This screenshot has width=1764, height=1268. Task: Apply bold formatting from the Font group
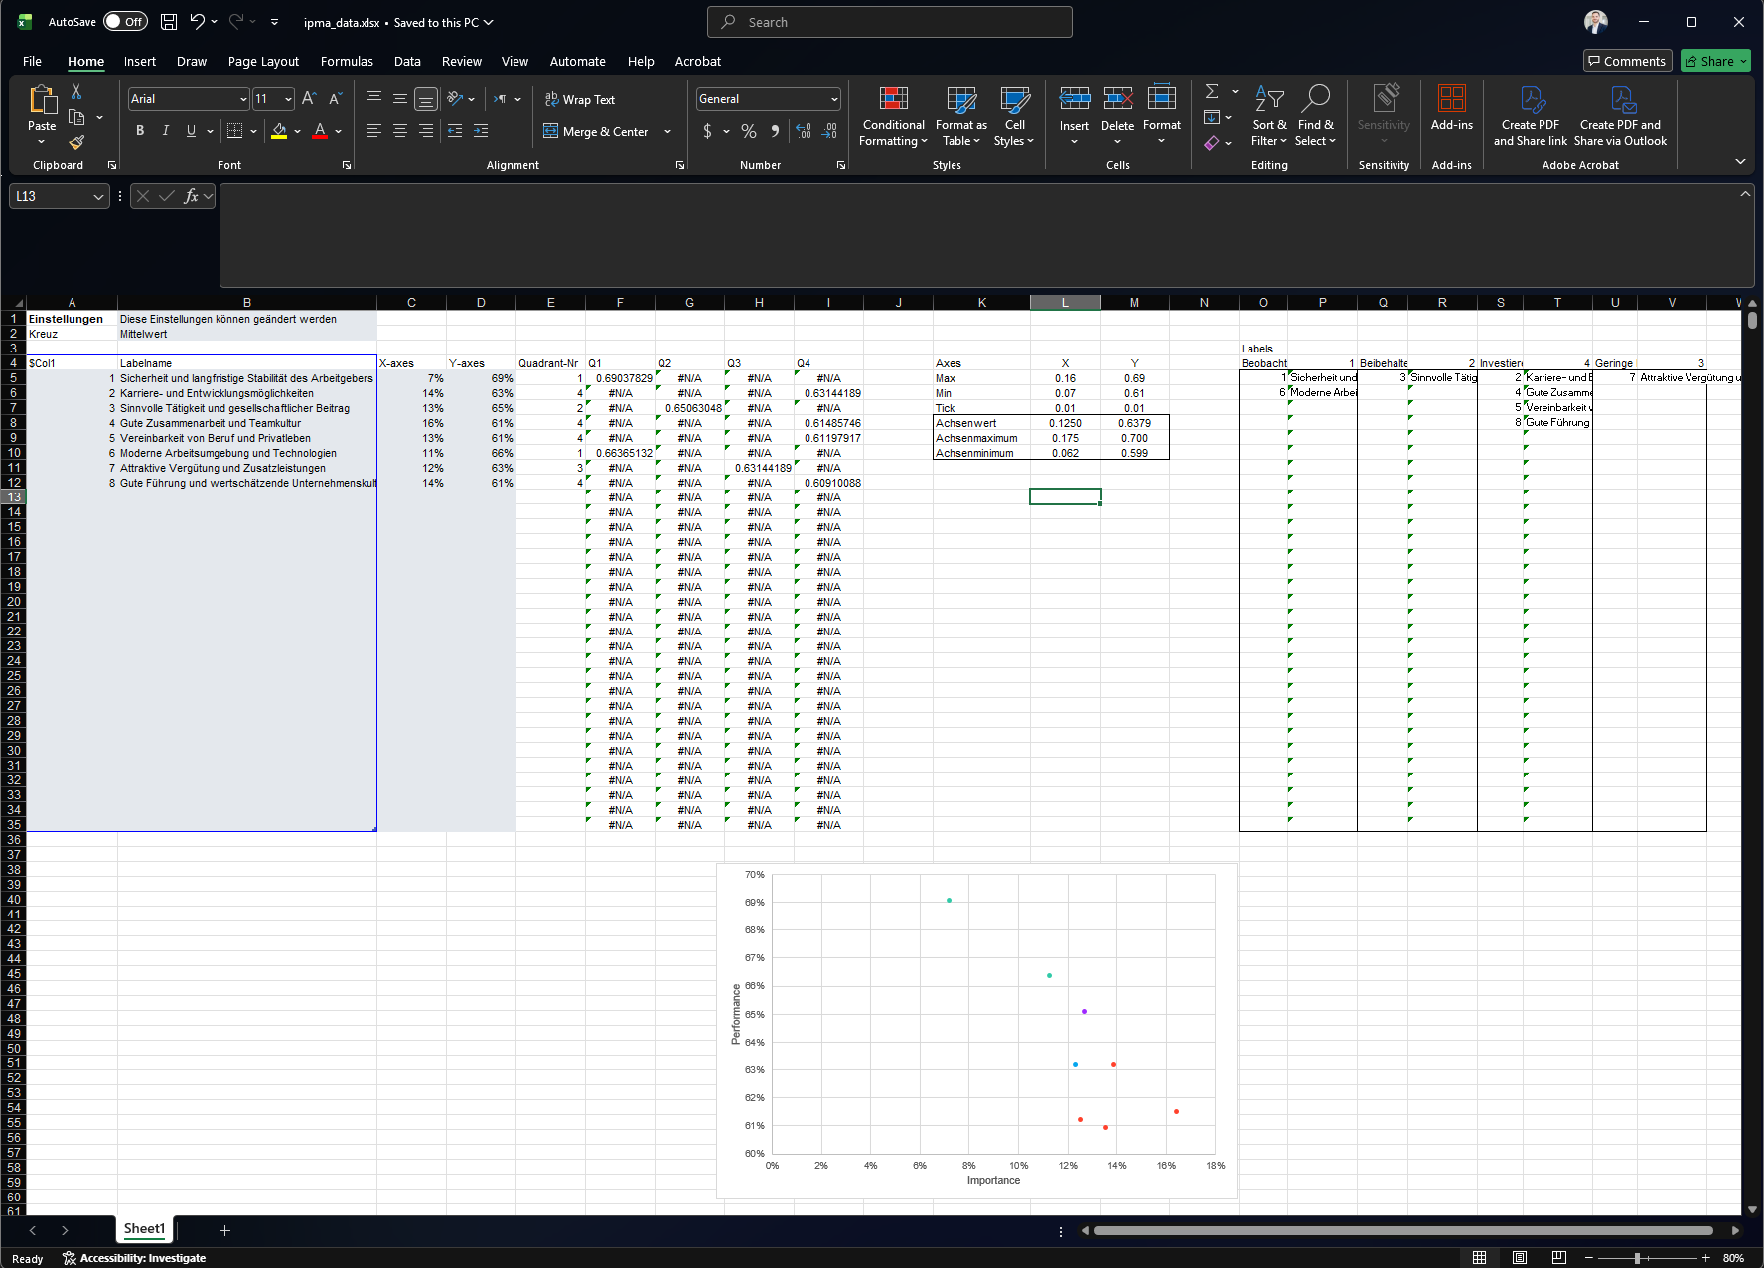(139, 130)
